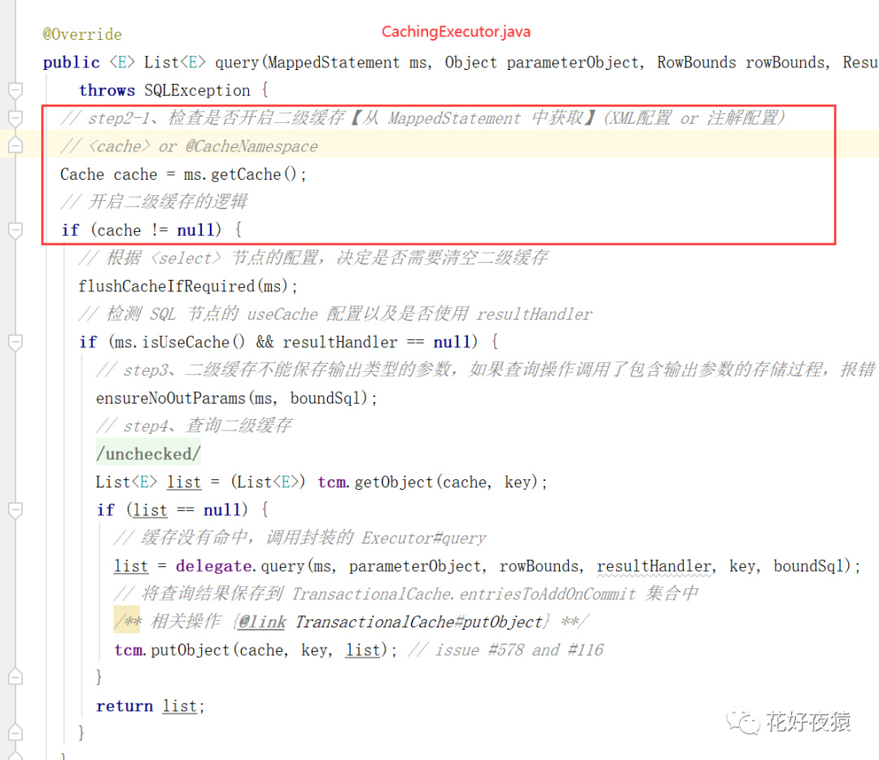Expand the folded /unchecked/ annotation
Viewport: 879px width, 760px height.
click(149, 454)
